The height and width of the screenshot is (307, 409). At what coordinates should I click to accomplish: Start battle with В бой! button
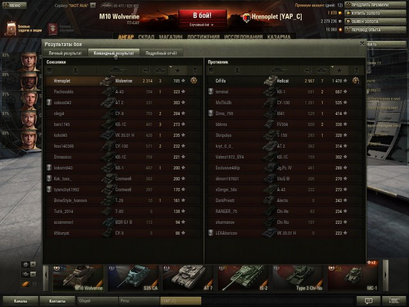coord(203,15)
